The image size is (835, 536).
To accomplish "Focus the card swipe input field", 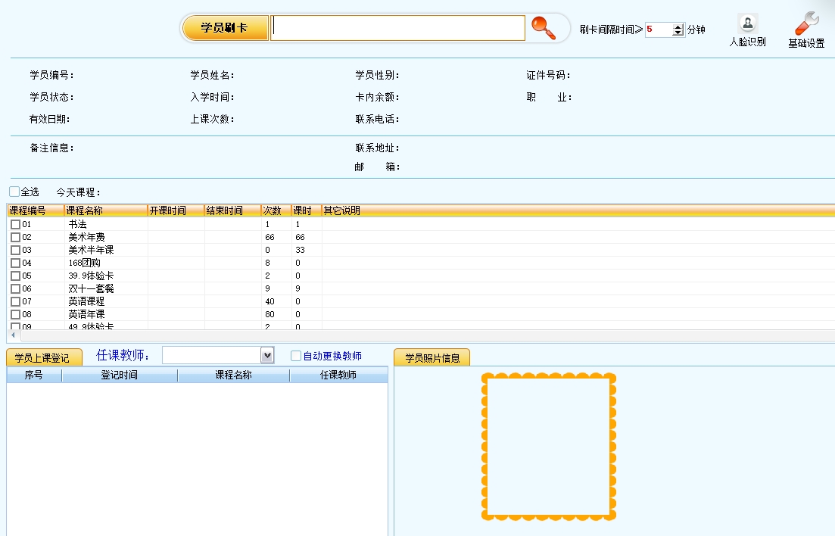I will pos(397,28).
